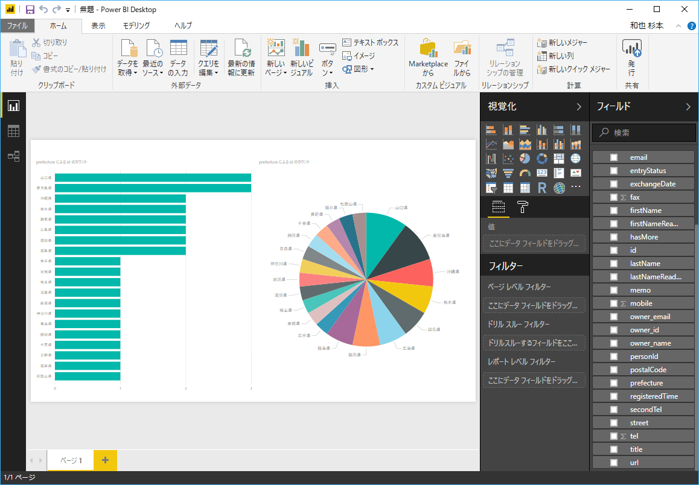This screenshot has width=699, height=485.
Task: Select the scatter chart visual
Action: (x=508, y=159)
